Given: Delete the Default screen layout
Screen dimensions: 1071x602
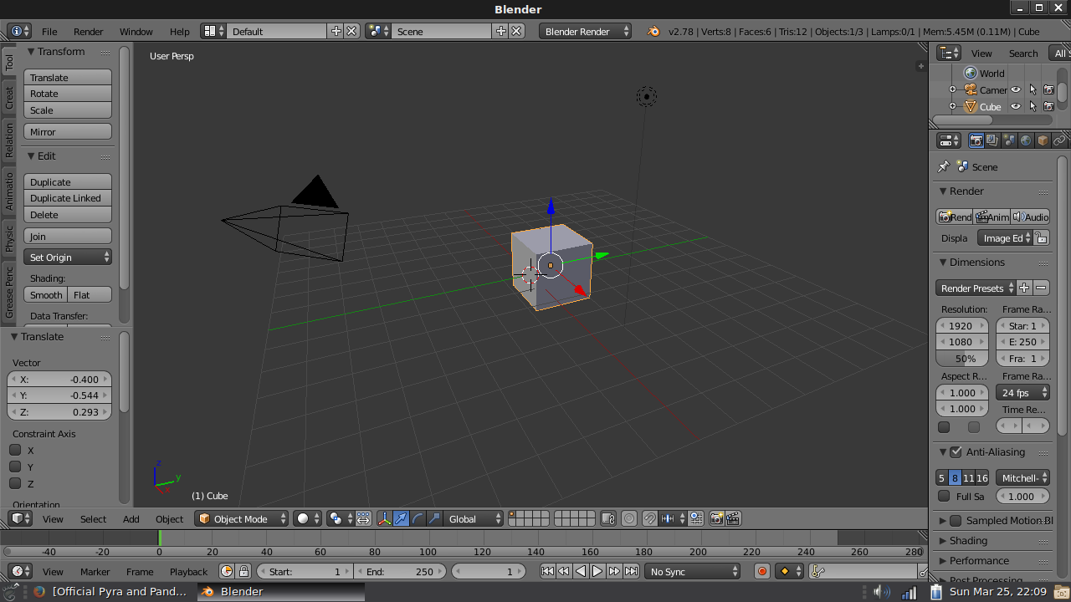Looking at the screenshot, I should 351,31.
